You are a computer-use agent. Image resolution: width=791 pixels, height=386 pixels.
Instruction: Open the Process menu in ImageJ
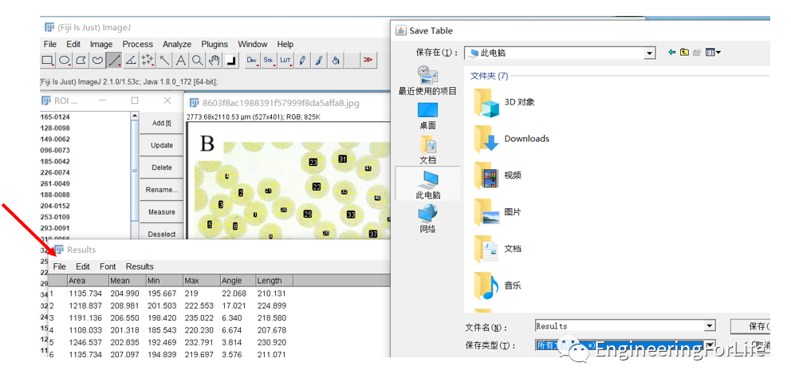pos(138,45)
